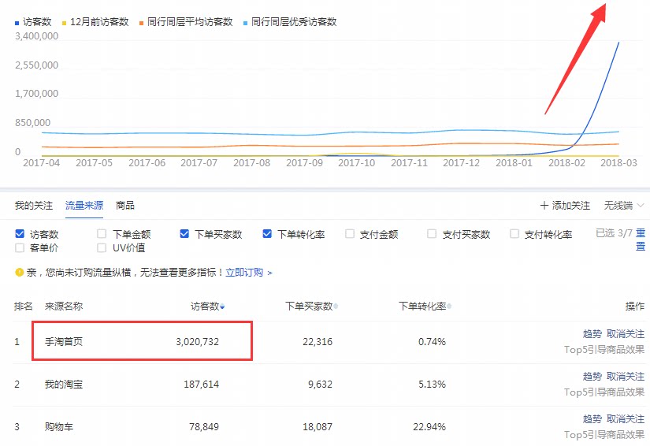Enable the 支付金额 checkbox
The height and width of the screenshot is (446, 650).
350,234
